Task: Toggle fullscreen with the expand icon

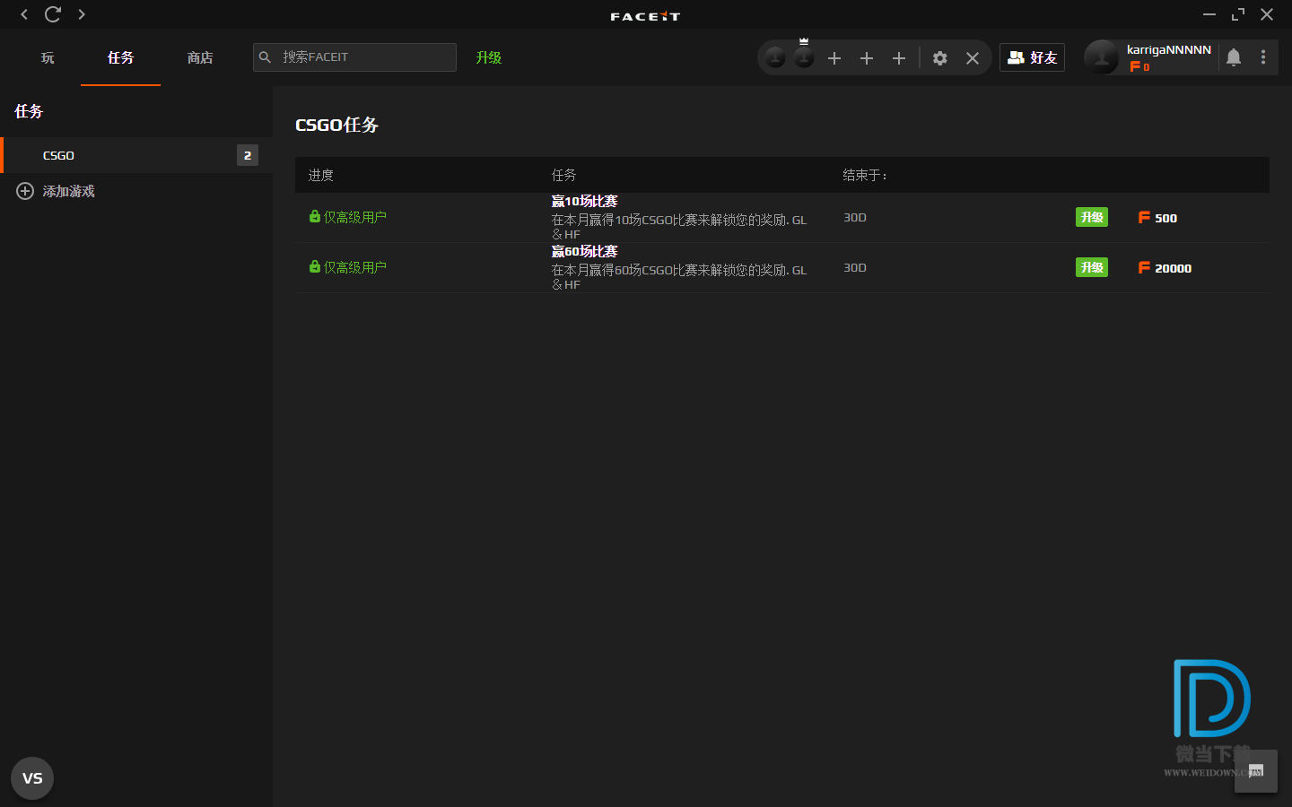Action: [x=1238, y=14]
